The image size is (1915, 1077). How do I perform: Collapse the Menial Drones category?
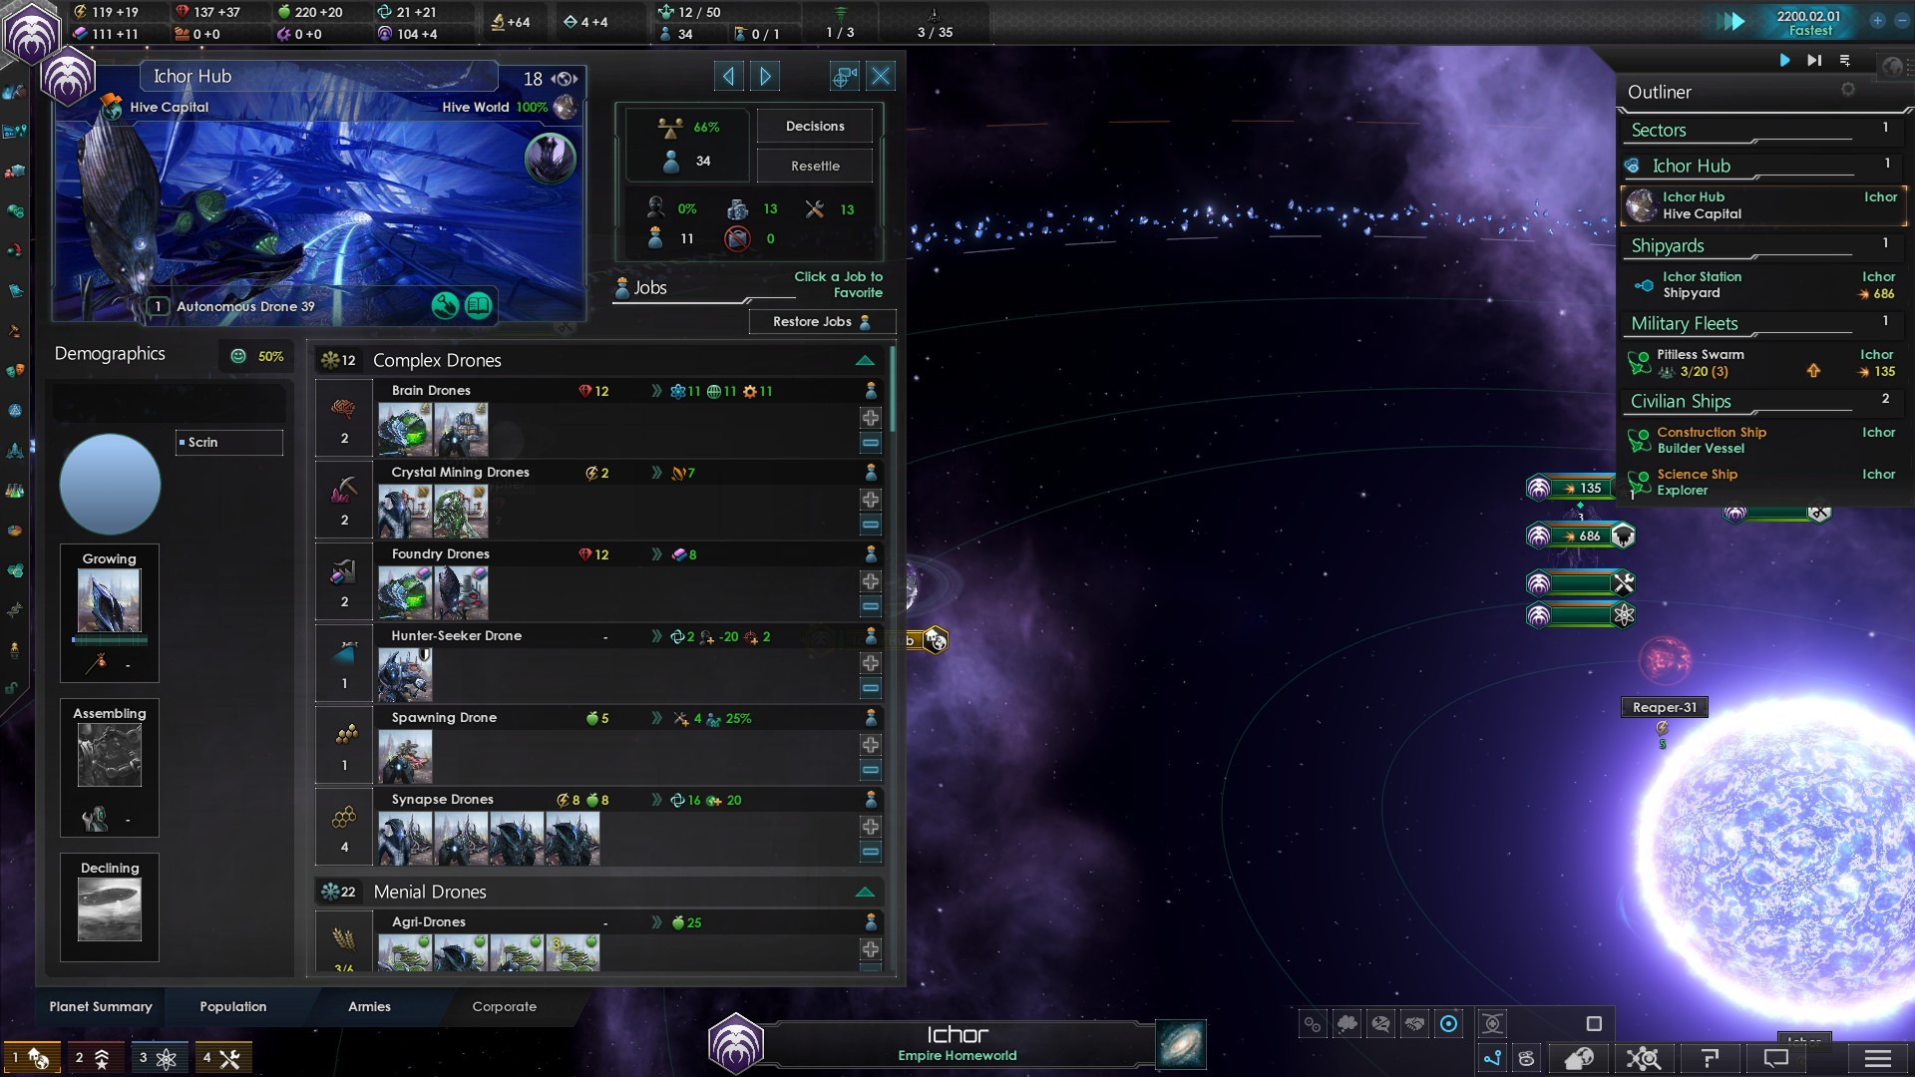click(864, 893)
